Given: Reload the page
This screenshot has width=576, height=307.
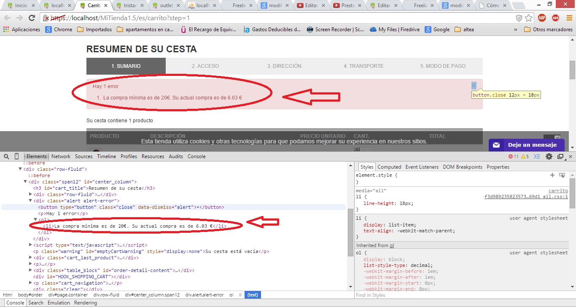Looking at the screenshot, I should click(x=32, y=18).
